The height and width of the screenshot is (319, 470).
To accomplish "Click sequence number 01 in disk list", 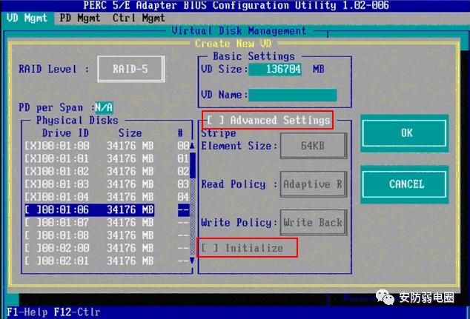I will [x=183, y=158].
